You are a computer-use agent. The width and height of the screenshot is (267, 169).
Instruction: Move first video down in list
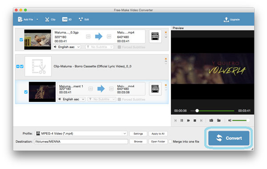[166, 37]
